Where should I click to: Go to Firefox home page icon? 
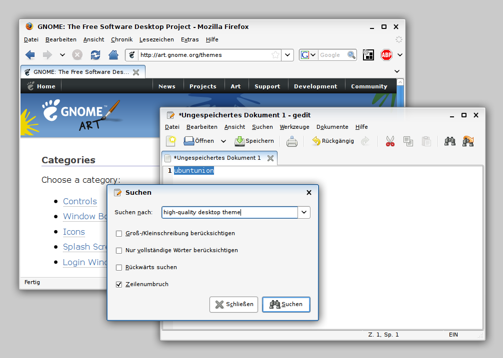(113, 55)
